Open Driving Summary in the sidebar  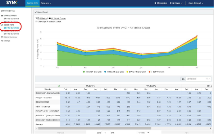coord(9,37)
